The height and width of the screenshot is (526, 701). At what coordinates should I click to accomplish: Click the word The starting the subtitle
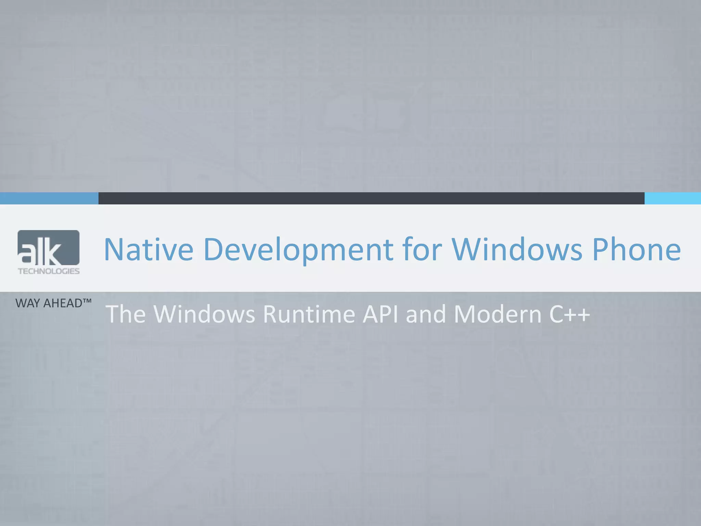126,314
